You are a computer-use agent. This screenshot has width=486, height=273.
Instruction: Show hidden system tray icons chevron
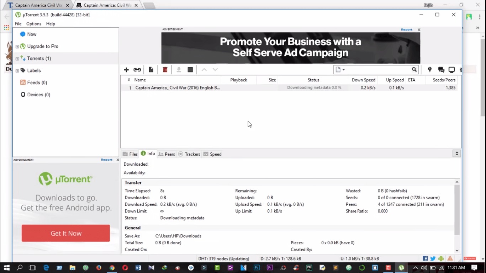tap(415, 268)
